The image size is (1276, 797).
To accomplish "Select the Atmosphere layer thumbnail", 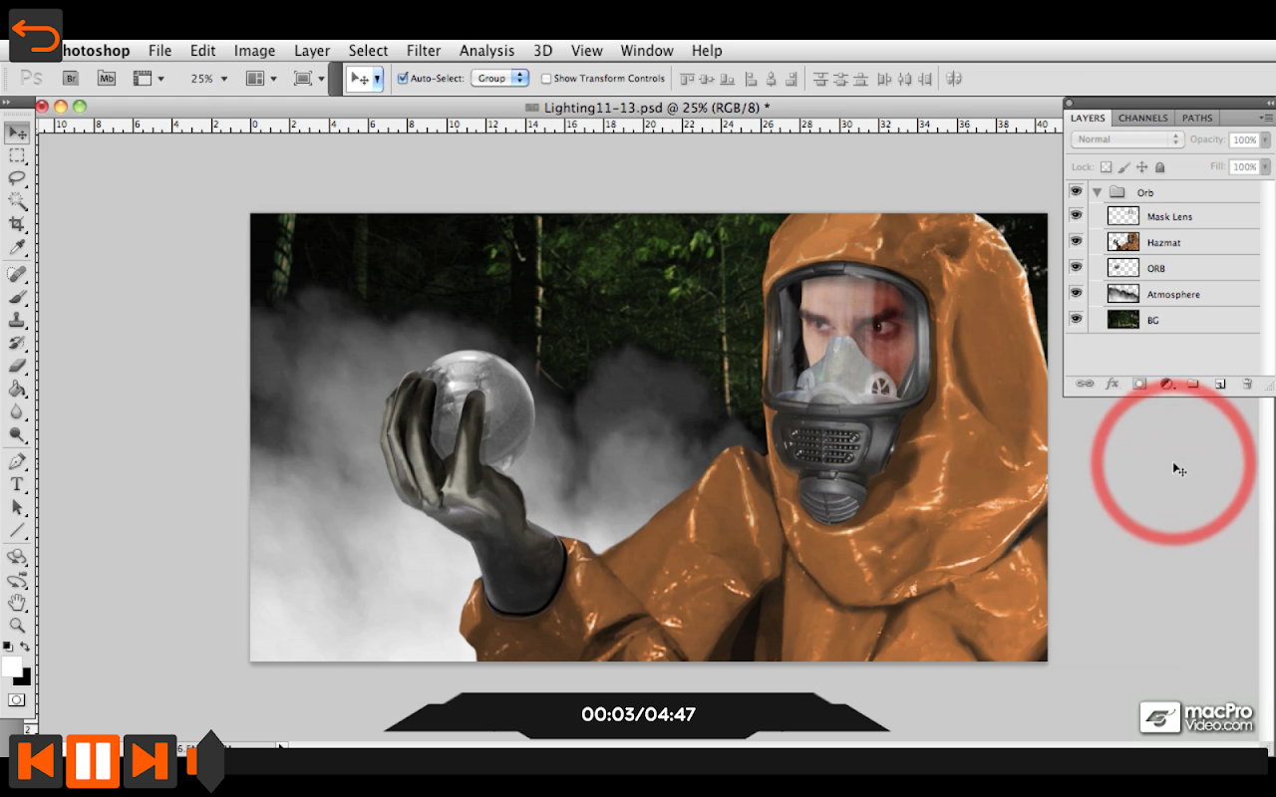I will click(x=1122, y=294).
